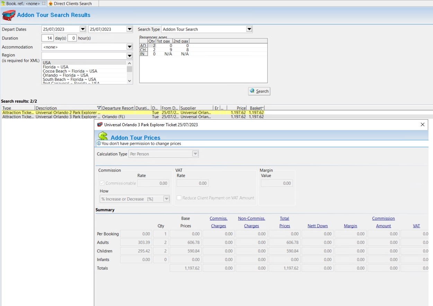This screenshot has width=433, height=306.
Task: Enable Reduce Client Payment on VAT Amount
Action: (x=179, y=198)
